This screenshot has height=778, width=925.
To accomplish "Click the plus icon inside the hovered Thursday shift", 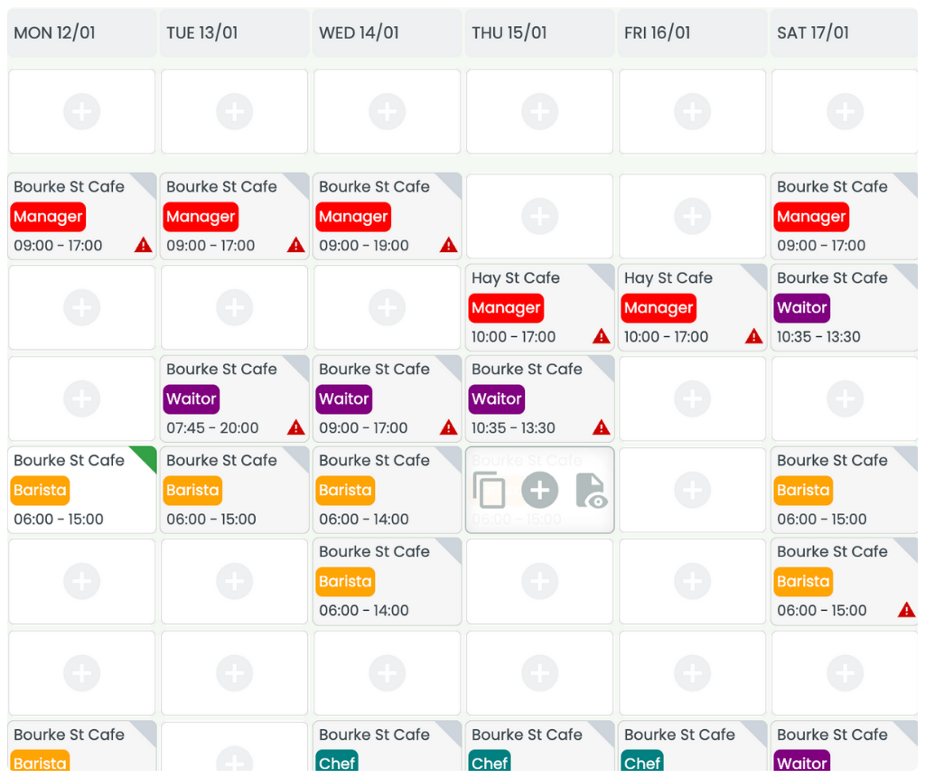I will pos(539,489).
